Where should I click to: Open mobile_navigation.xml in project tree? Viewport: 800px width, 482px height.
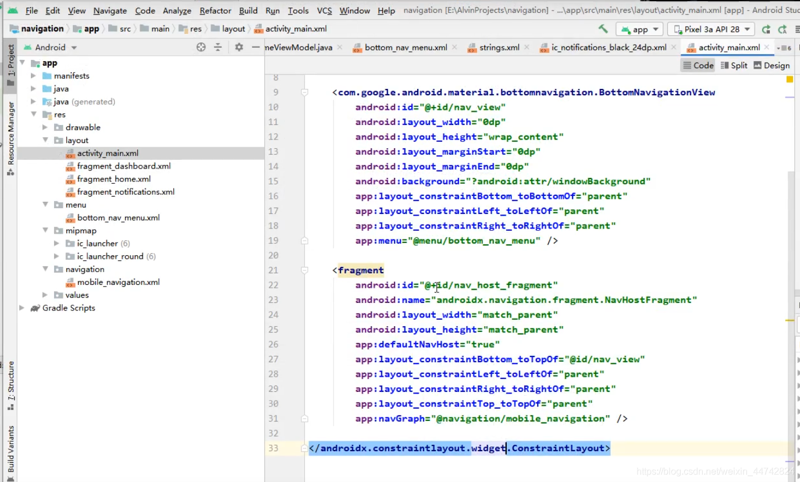118,282
